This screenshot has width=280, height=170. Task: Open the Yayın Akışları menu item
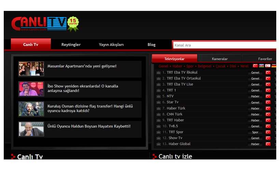pos(111,45)
